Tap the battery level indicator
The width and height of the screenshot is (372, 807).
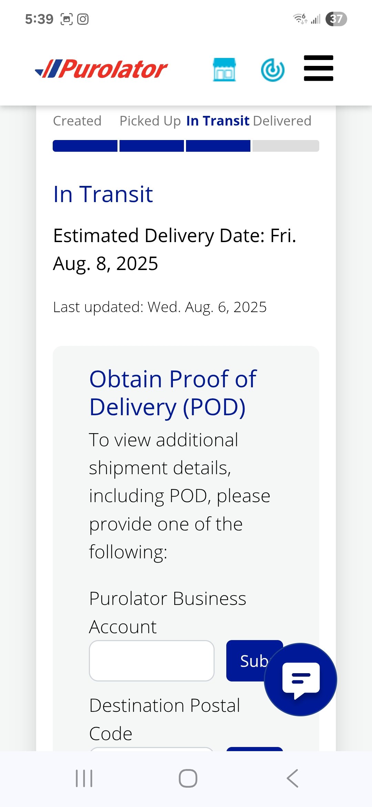[336, 19]
